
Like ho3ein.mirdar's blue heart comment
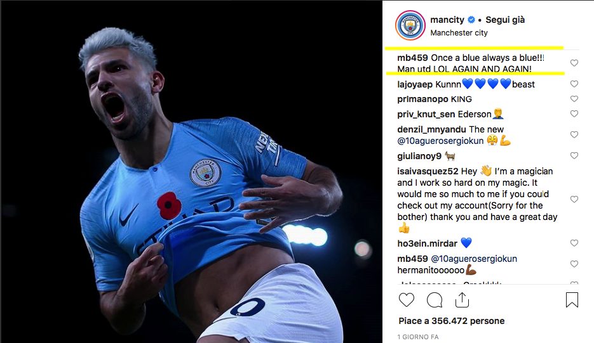coord(574,243)
